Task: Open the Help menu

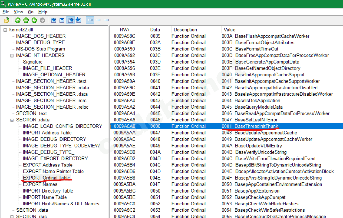Action: pos(43,12)
